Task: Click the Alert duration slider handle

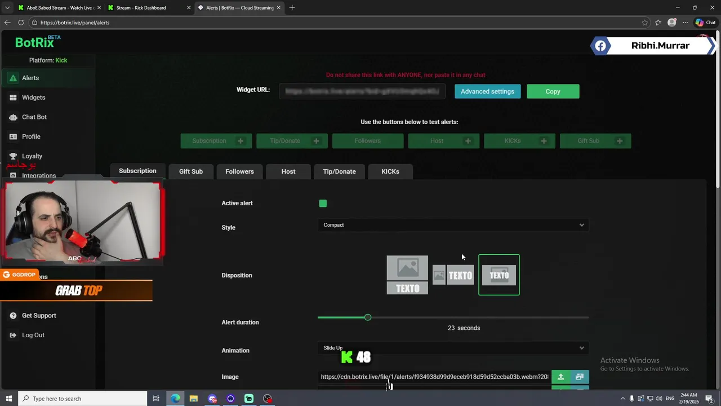Action: point(368,317)
